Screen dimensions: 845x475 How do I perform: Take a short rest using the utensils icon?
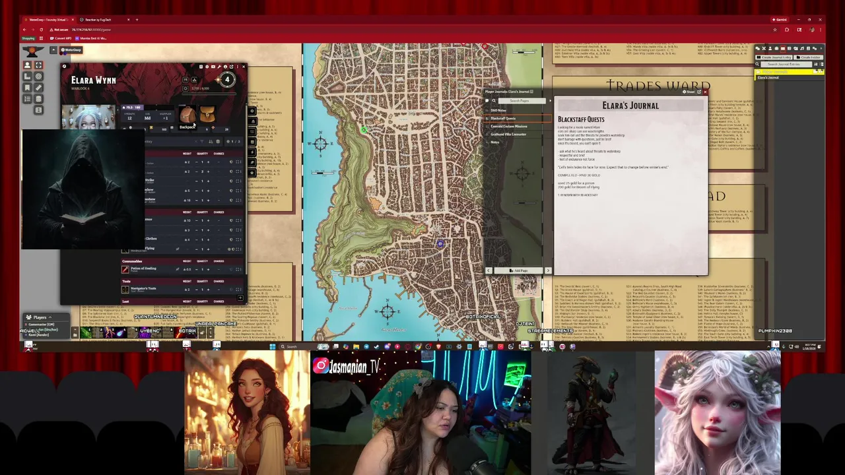tap(186, 80)
